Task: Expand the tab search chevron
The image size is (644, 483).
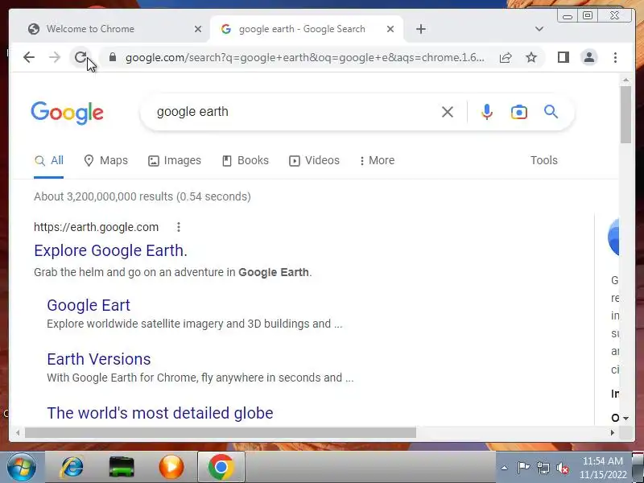Action: click(539, 29)
